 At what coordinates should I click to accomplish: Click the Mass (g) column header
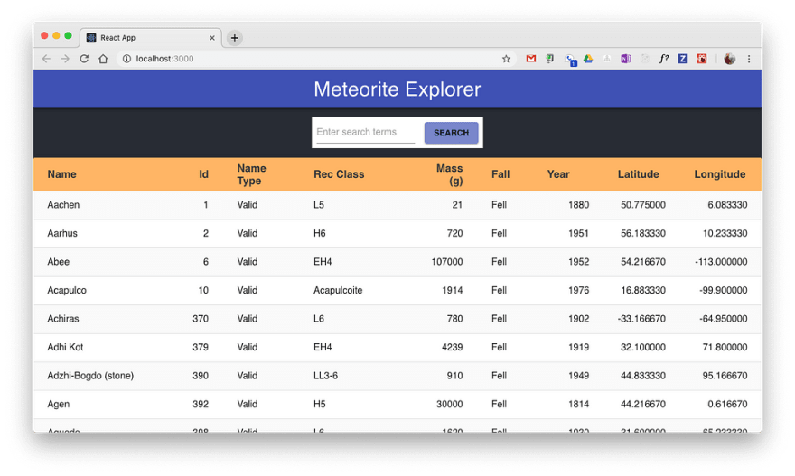(x=450, y=174)
